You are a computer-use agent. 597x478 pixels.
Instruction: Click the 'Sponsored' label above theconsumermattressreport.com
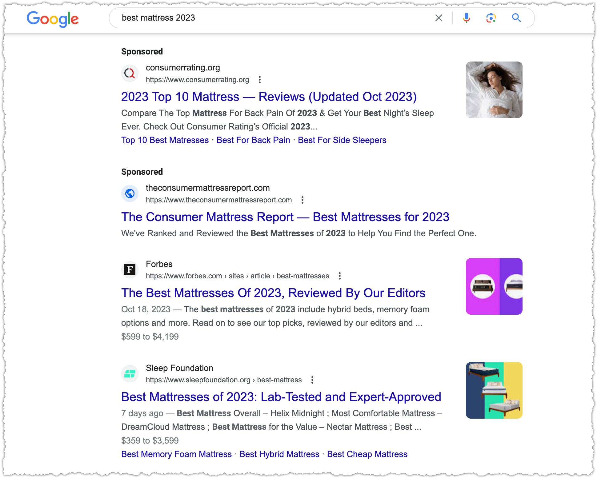point(142,172)
